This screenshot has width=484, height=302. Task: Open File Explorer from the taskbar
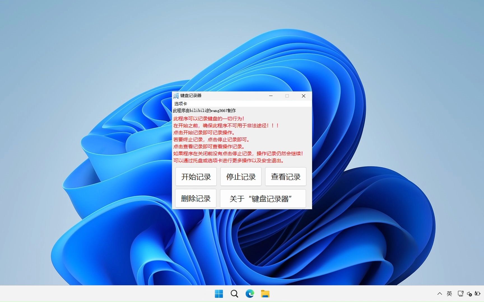(265, 294)
